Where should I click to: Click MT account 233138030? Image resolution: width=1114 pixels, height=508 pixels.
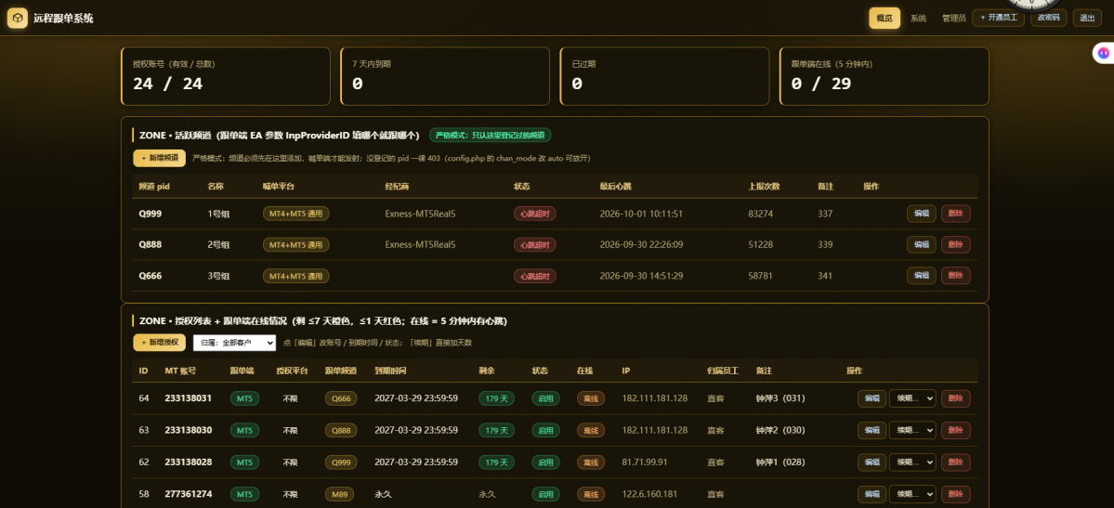[x=189, y=430]
